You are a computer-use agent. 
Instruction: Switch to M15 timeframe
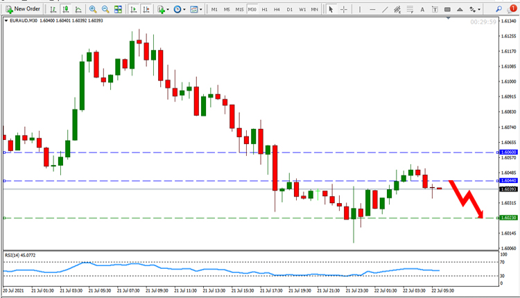[239, 9]
